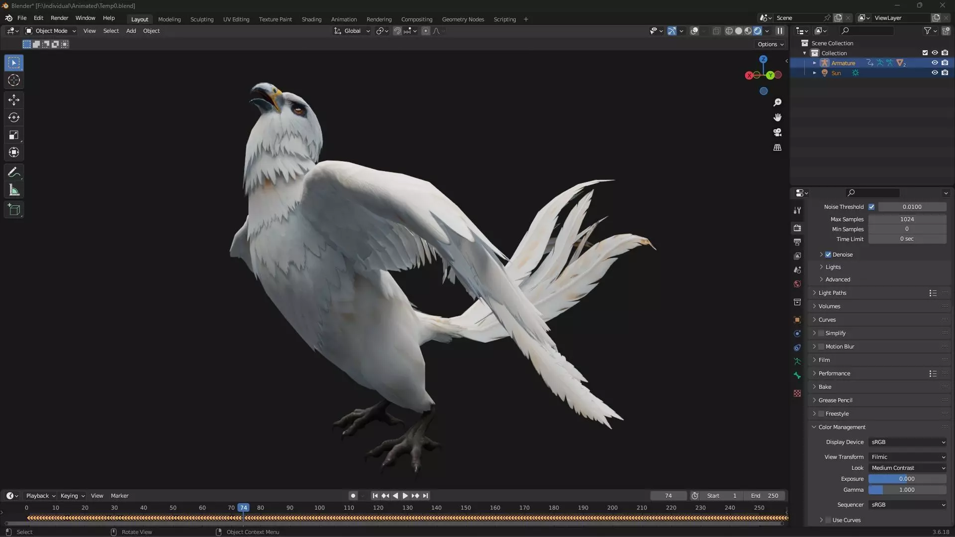Hide the Sun in viewport via eye icon

935,73
